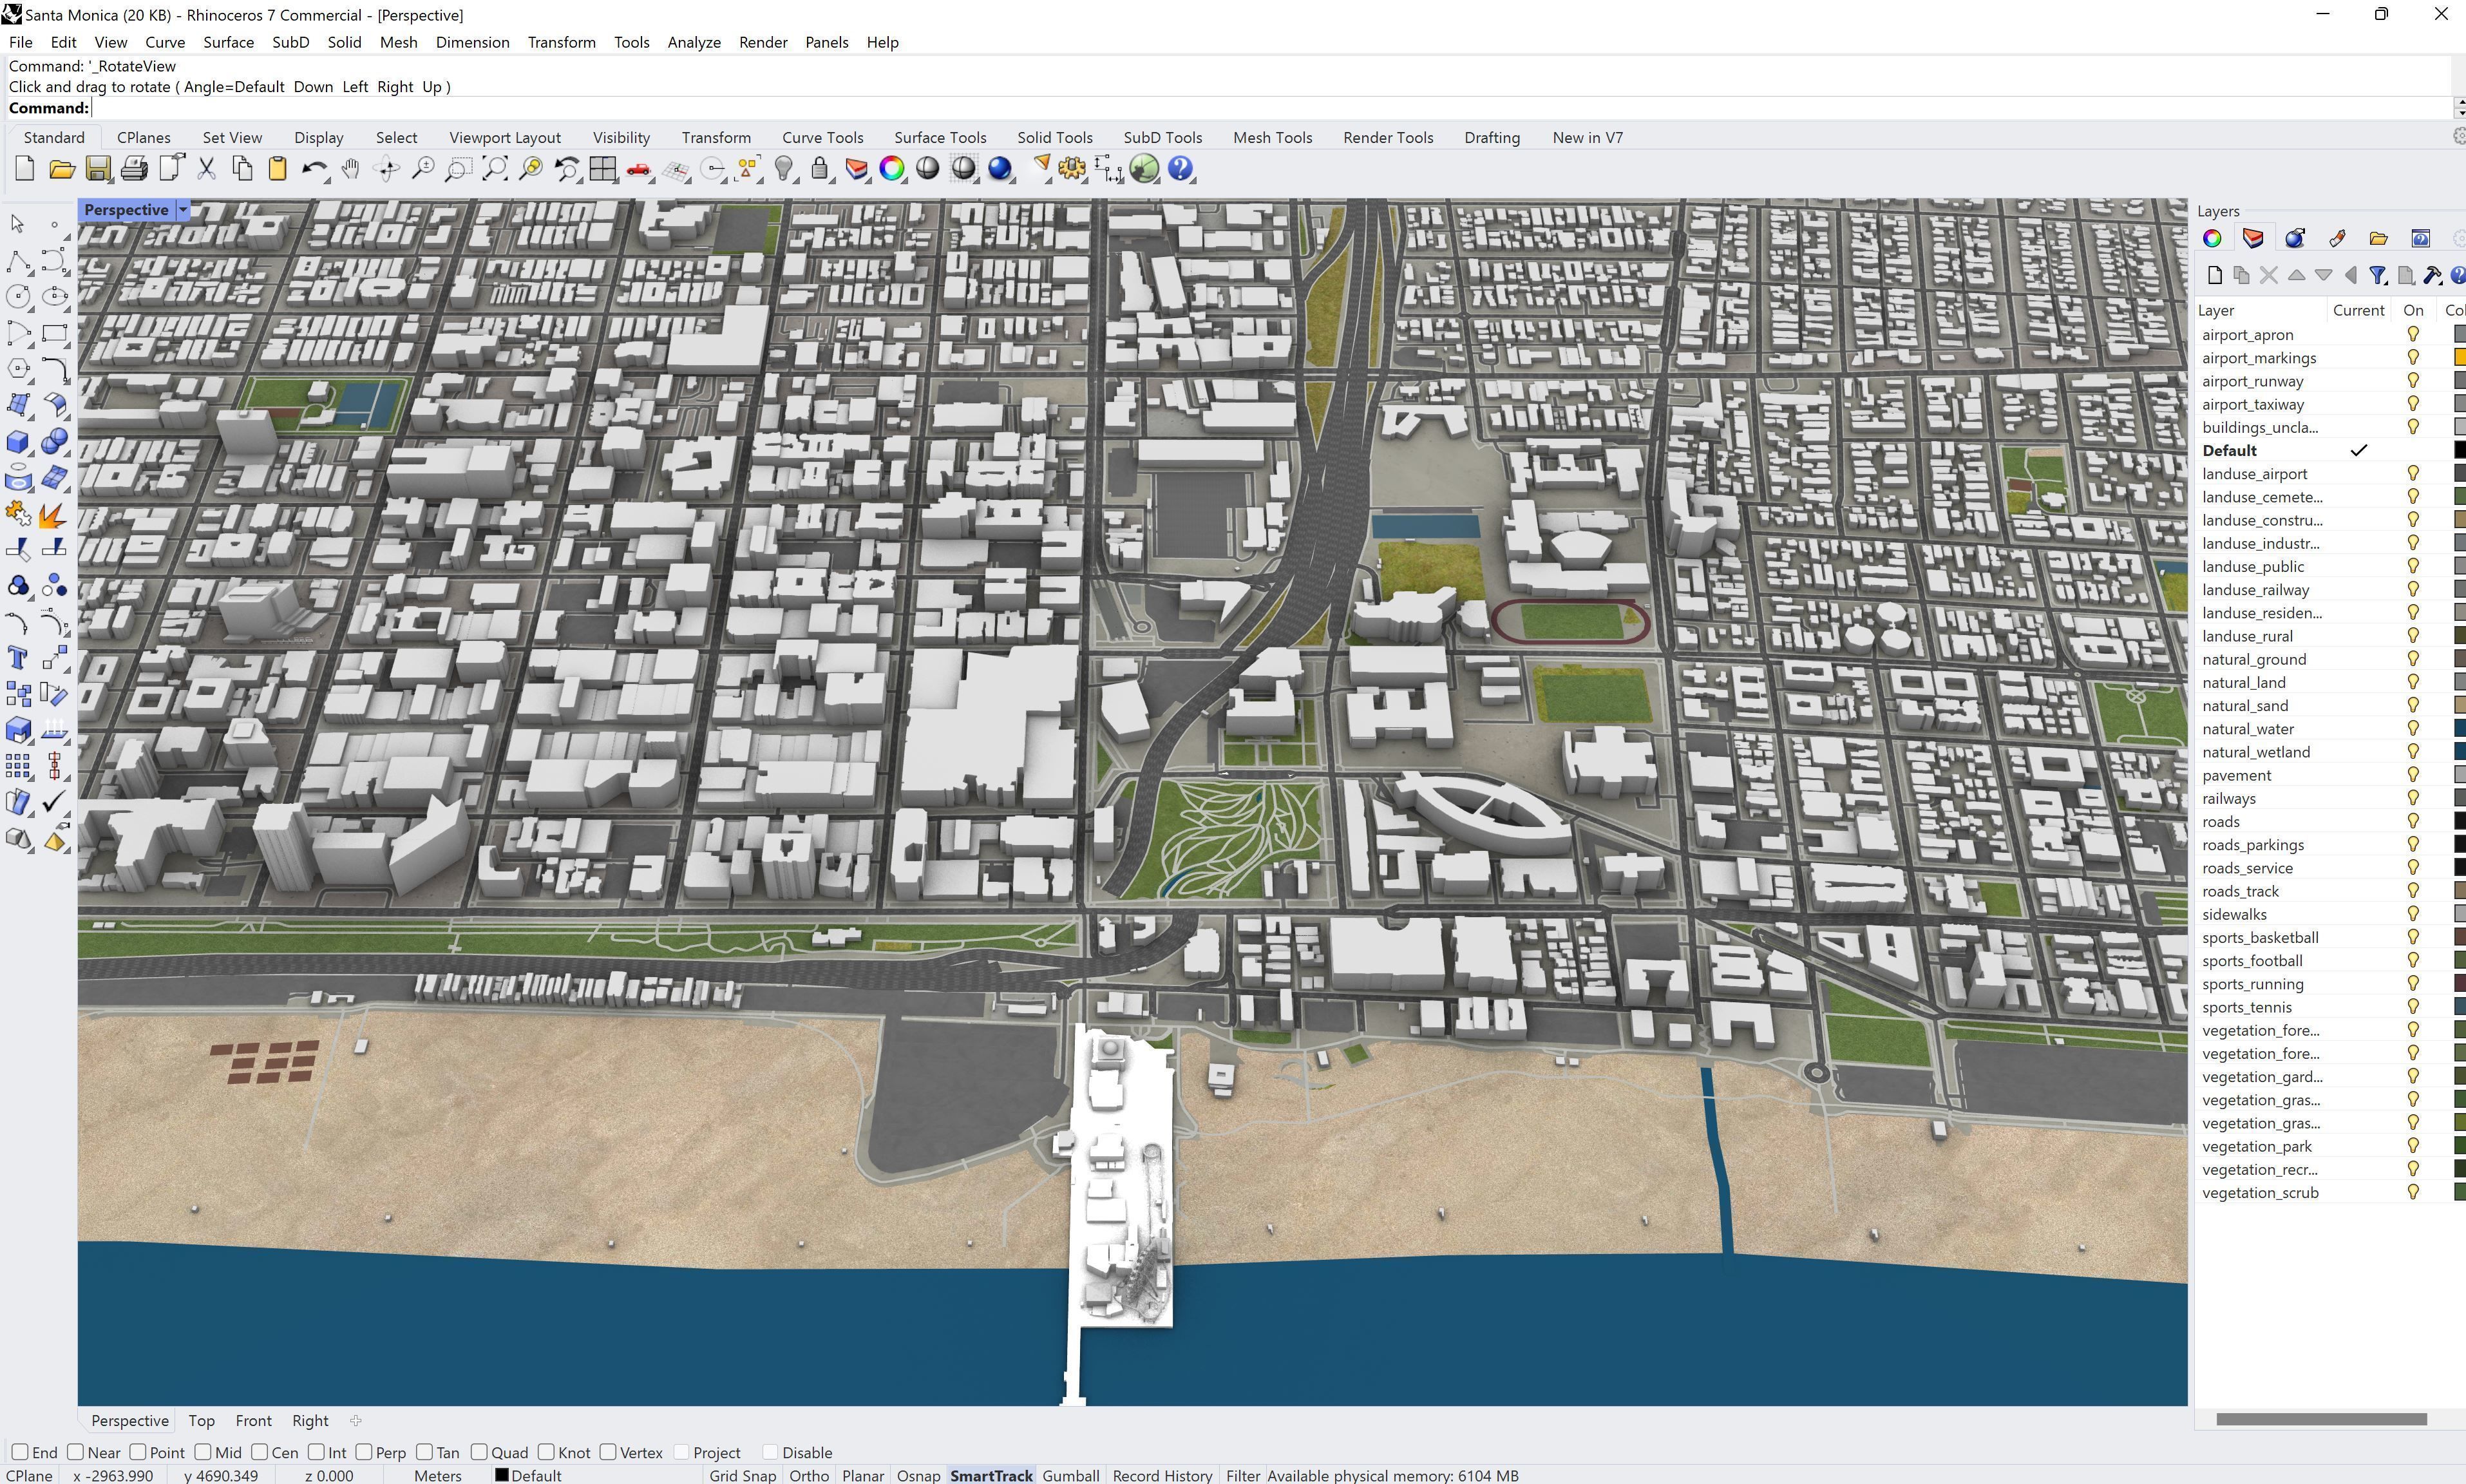Switch to Mesh Tools toolbar tab

click(x=1271, y=138)
